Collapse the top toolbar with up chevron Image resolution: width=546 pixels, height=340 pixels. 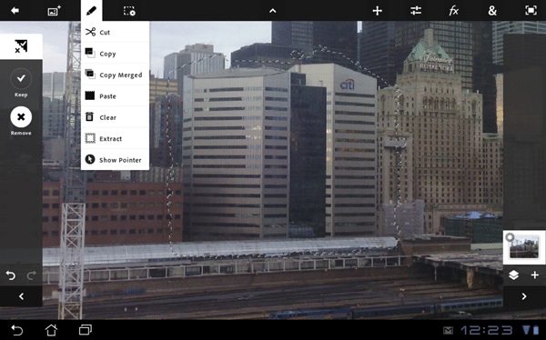pos(273,11)
